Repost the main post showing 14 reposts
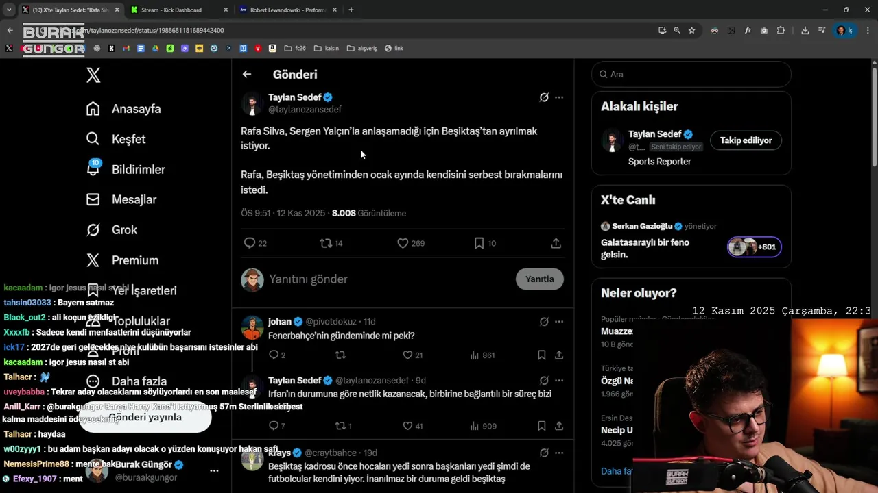 [331, 243]
